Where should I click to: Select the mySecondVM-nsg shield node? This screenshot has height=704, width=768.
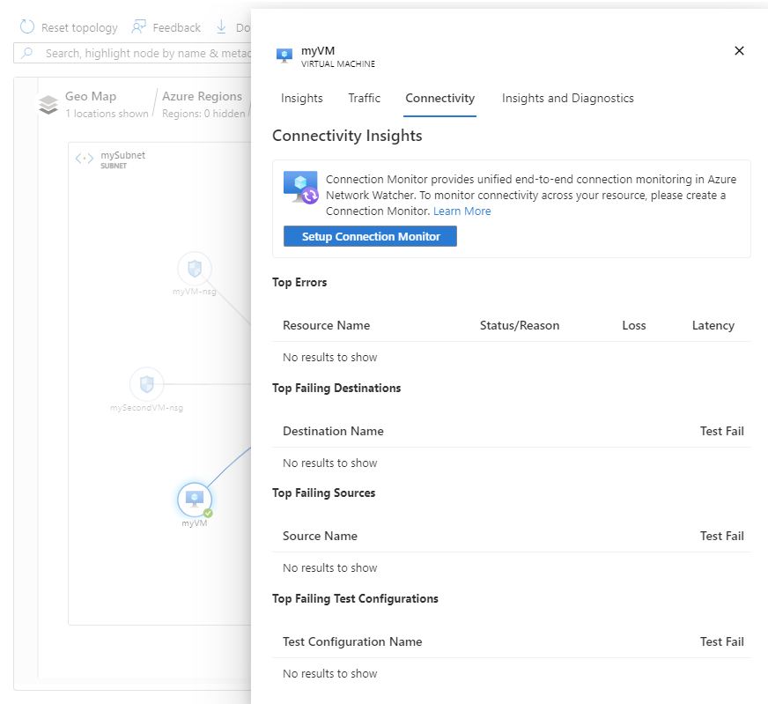[x=146, y=384]
